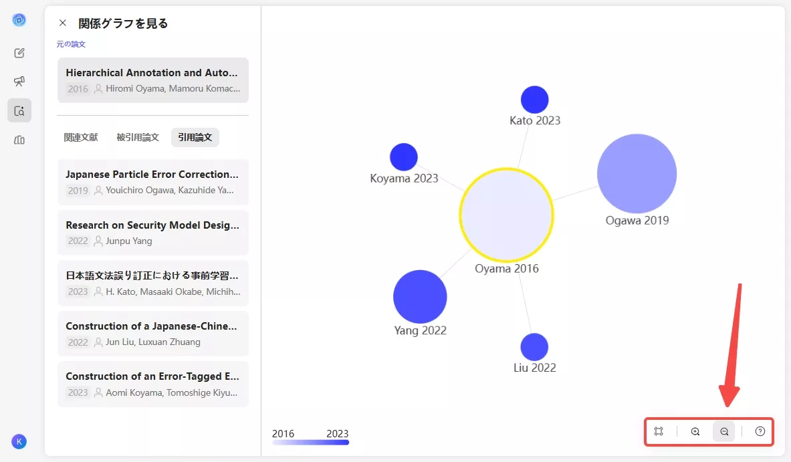This screenshot has height=462, width=791.
Task: Click the app logo icon
Action: click(19, 20)
